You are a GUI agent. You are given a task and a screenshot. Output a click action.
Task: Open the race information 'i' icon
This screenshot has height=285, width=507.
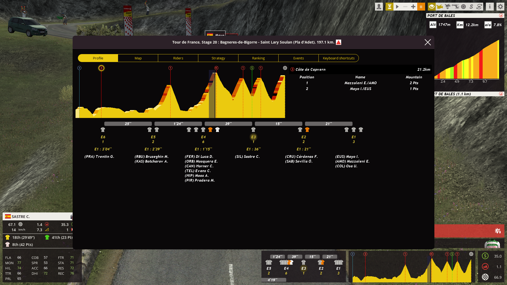click(x=490, y=7)
